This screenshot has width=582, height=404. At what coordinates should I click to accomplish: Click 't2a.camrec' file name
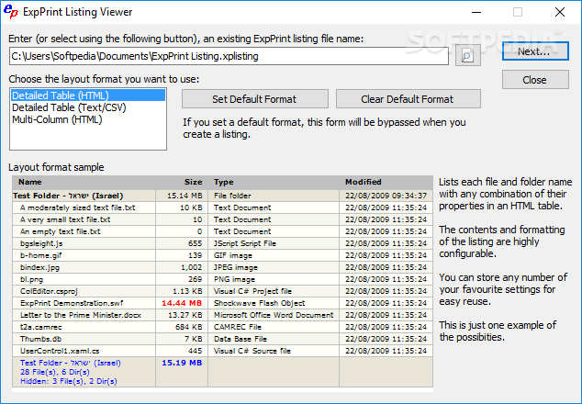[x=40, y=327]
